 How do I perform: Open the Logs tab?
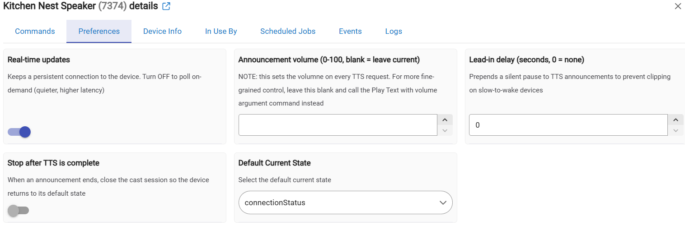(394, 32)
